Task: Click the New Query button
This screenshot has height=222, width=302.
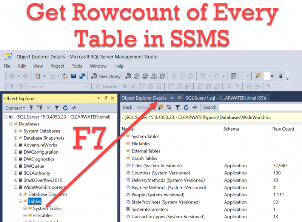Action: coord(106,76)
